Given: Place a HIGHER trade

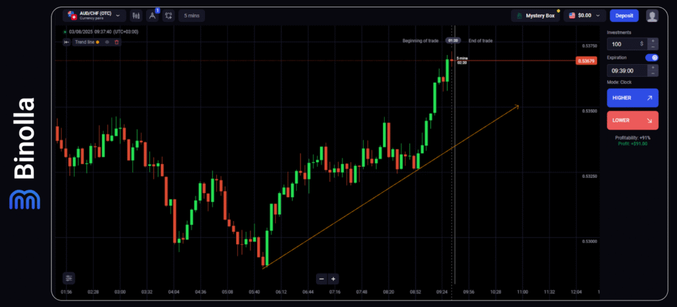Looking at the screenshot, I should point(632,98).
